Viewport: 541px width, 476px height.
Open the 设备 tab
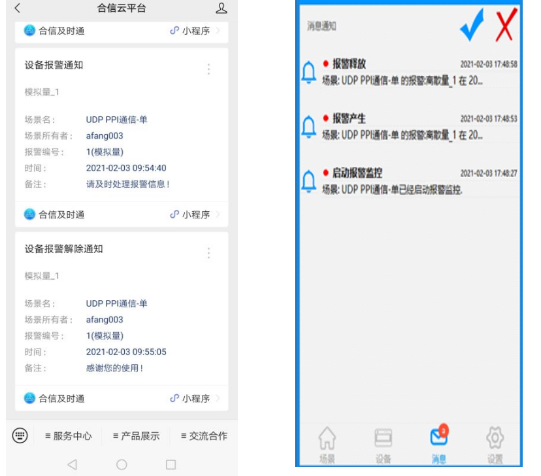click(x=383, y=445)
